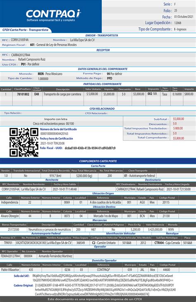Click valor mercancía $ 425,000,00
The height and width of the screenshot is (302, 196).
tap(155, 230)
